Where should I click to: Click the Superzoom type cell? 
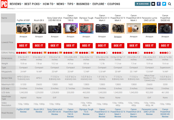click(x=165, y=67)
